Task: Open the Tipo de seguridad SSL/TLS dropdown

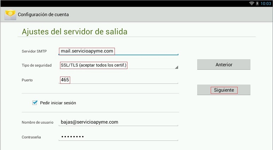Action: tap(118, 65)
